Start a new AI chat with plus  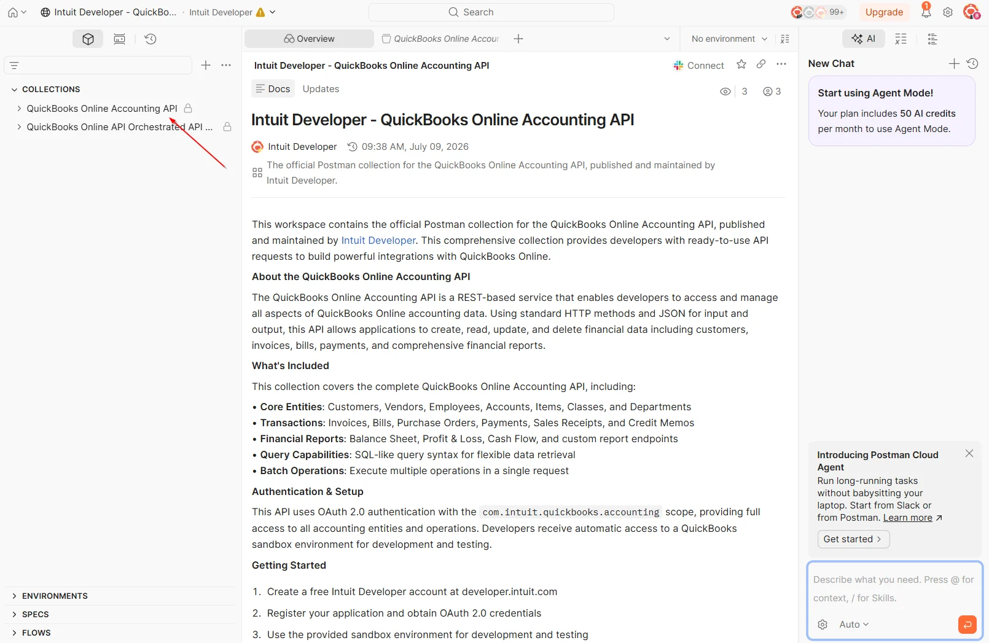pyautogui.click(x=954, y=63)
